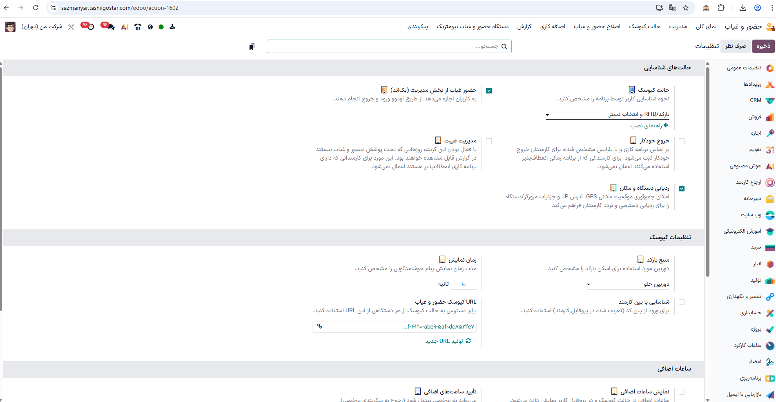Open the user avatar menu
The height and width of the screenshot is (402, 776).
point(10,27)
